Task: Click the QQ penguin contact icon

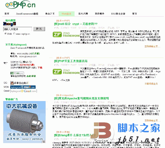Action: click(x=20, y=83)
